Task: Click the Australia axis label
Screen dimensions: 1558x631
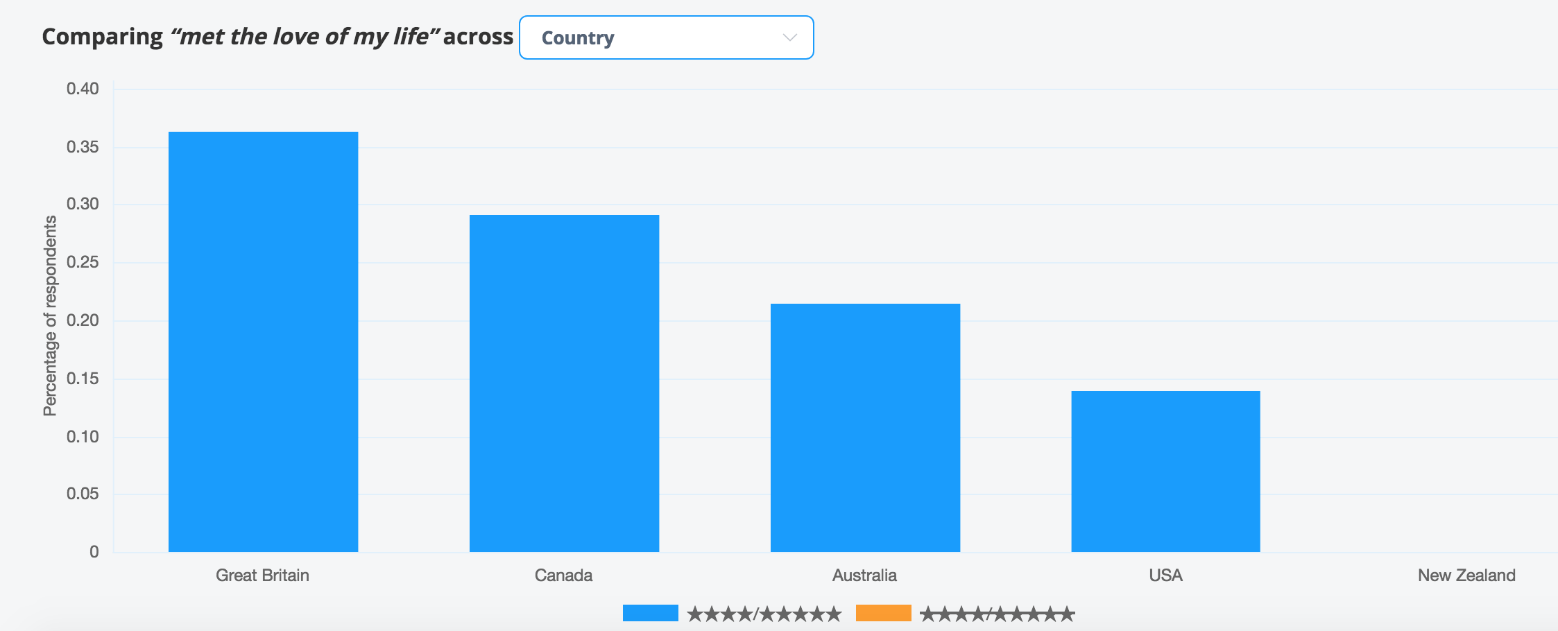Action: pos(864,575)
